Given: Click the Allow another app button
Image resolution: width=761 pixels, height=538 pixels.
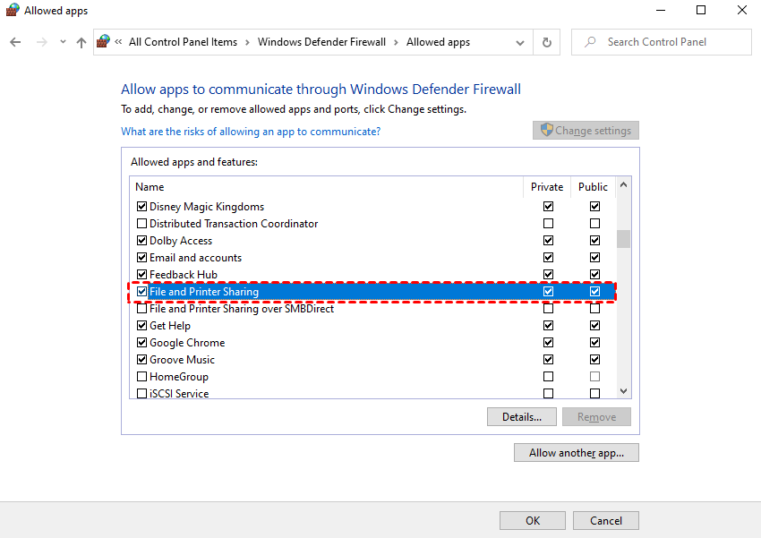Looking at the screenshot, I should click(x=577, y=453).
